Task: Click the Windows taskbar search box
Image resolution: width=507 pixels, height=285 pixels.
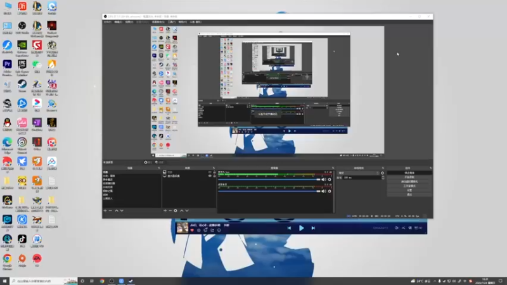Action: 44,281
